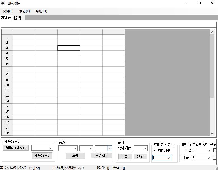Open the 文件(F) menu
The width and height of the screenshot is (218, 170).
click(x=8, y=11)
